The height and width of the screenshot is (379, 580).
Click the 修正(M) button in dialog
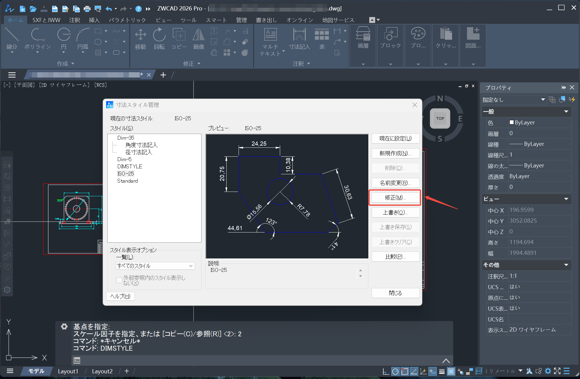coord(395,197)
